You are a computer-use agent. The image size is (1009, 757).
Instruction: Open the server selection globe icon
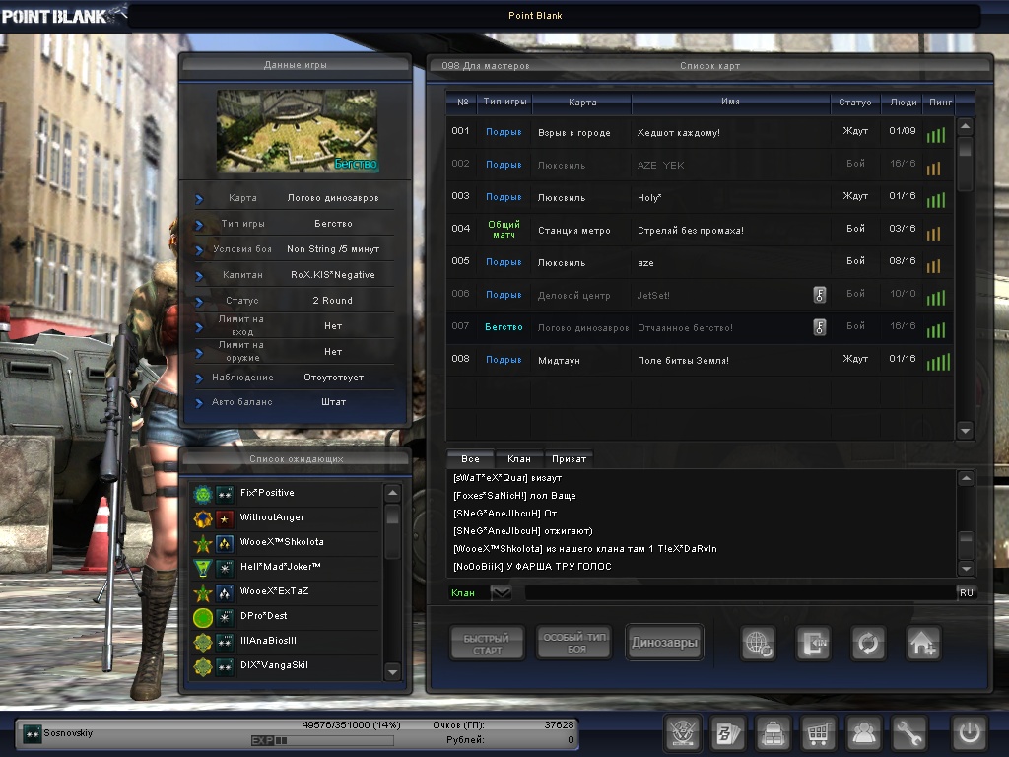click(x=759, y=643)
